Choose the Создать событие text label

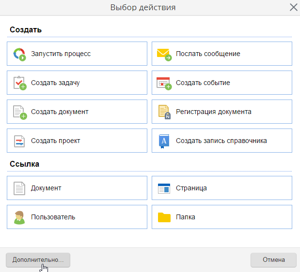[203, 83]
